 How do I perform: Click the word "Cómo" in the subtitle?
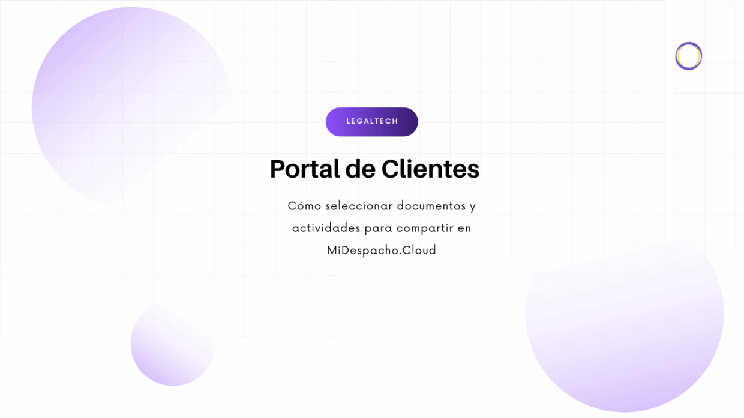pyautogui.click(x=304, y=206)
